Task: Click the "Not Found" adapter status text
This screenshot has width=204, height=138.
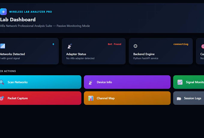Action: 115,44
